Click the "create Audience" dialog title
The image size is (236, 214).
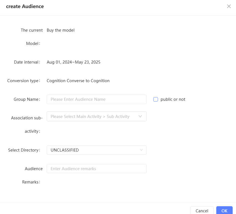25,6
